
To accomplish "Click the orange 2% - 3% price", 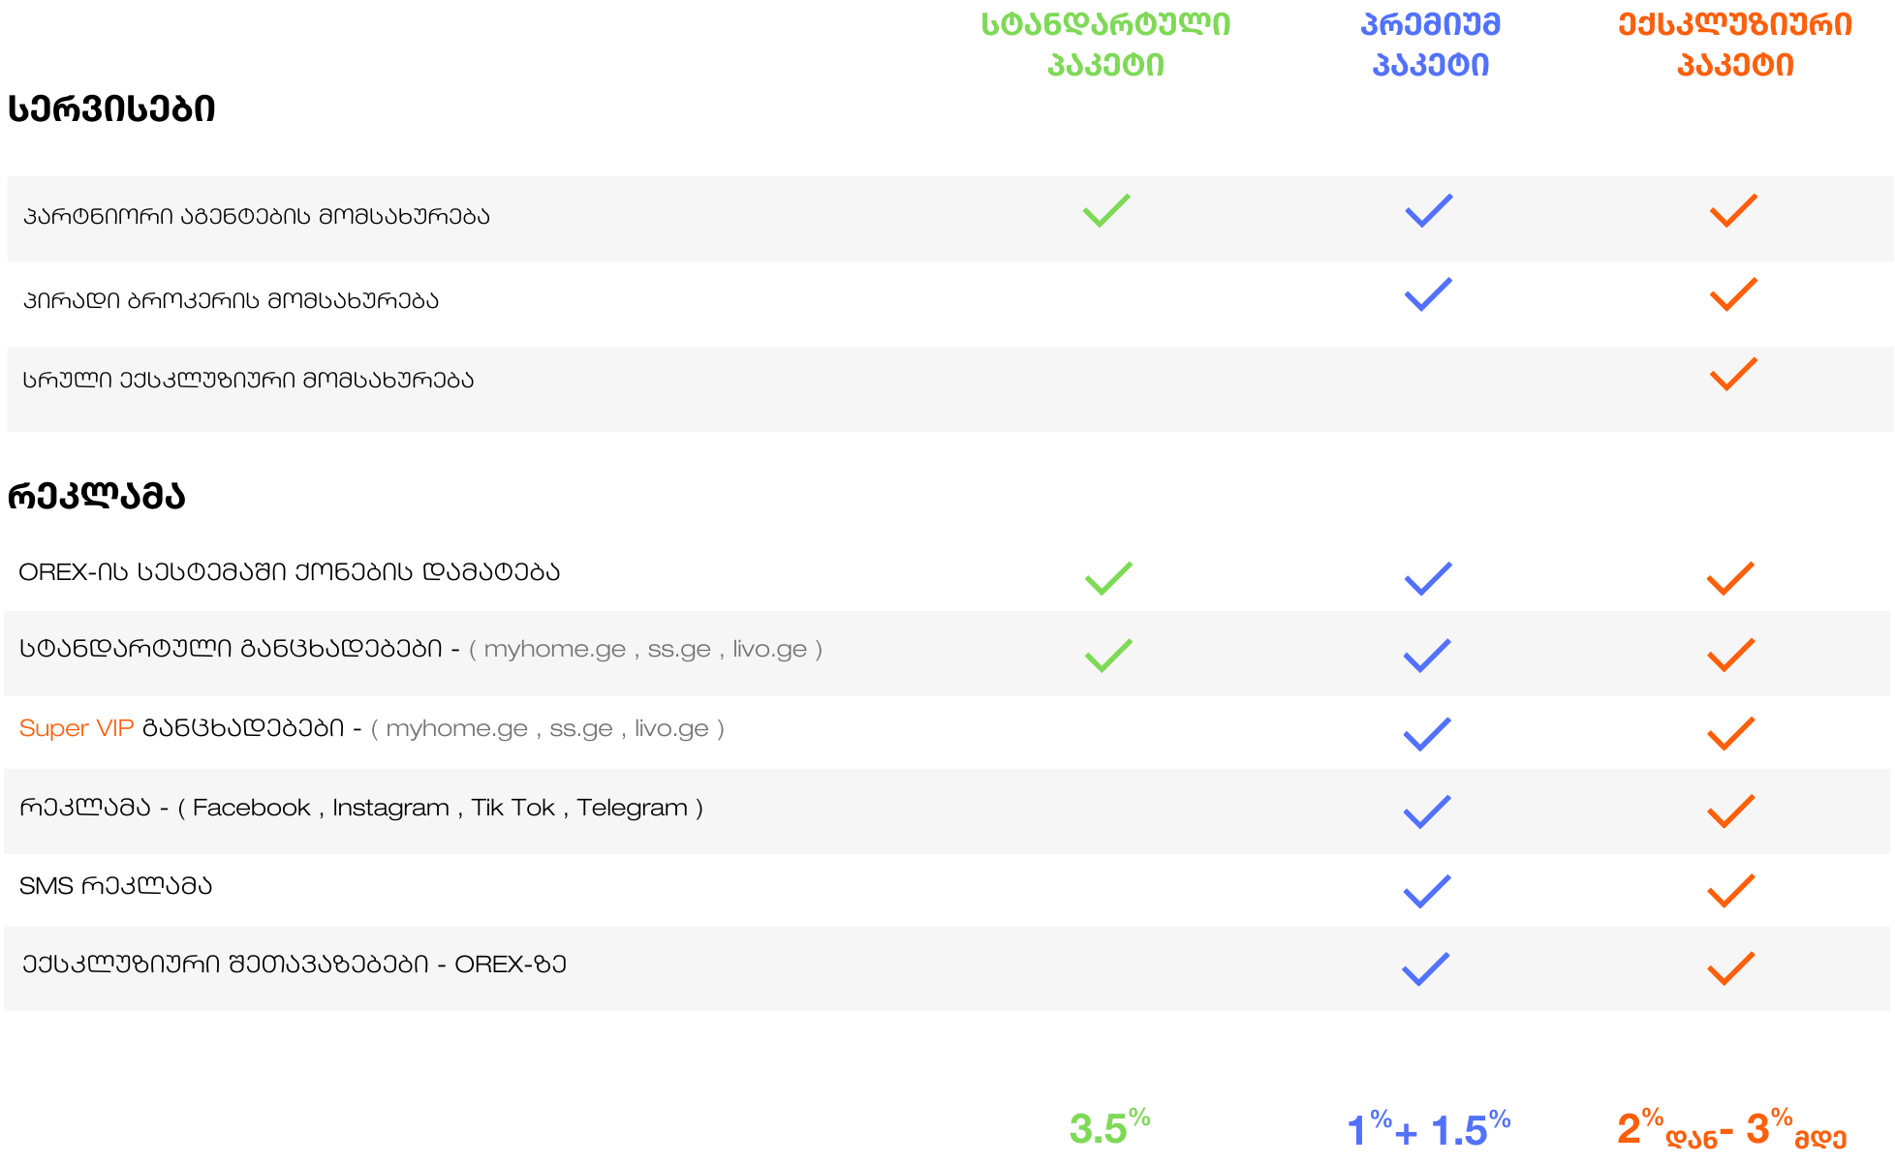I will pyautogui.click(x=1731, y=1129).
